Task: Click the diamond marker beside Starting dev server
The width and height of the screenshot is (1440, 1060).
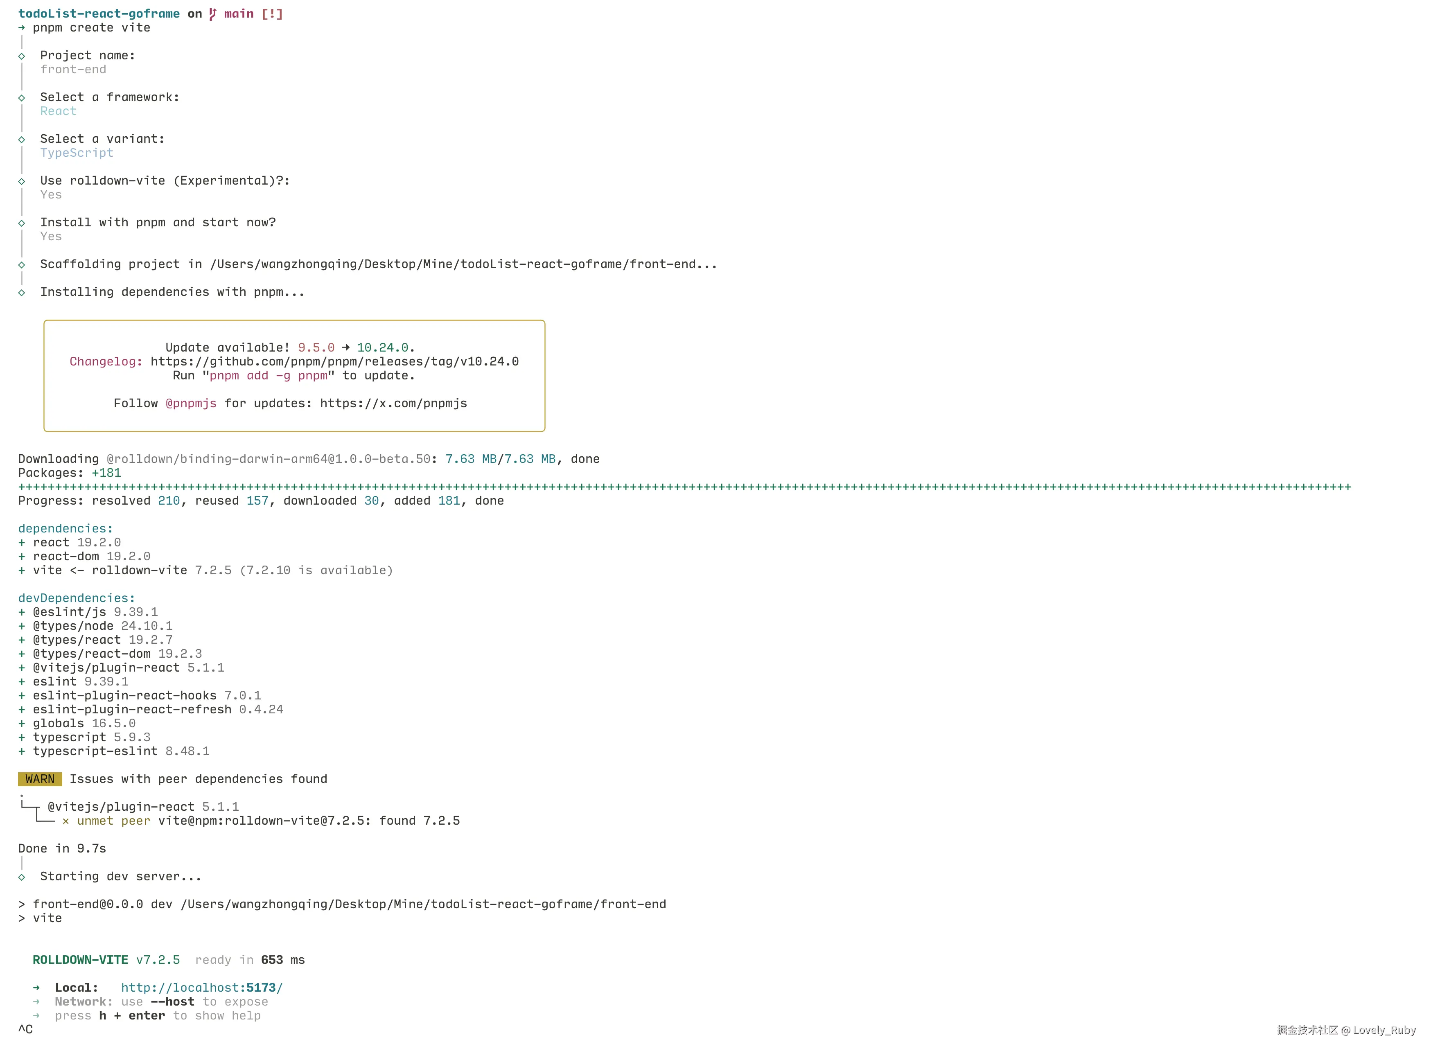Action: pyautogui.click(x=22, y=877)
